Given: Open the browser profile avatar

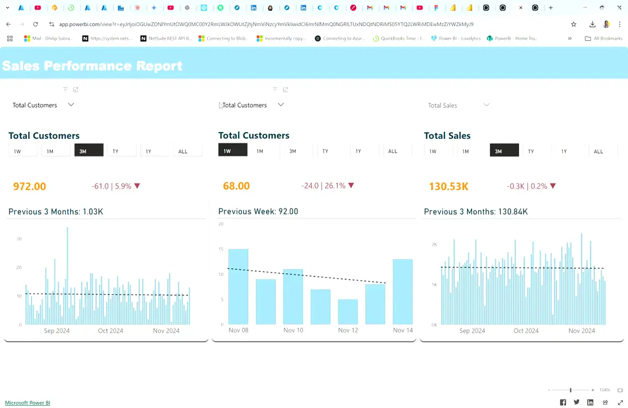Looking at the screenshot, I should [606, 24].
